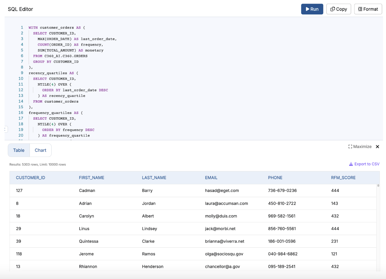This screenshot has height=279, width=386.
Task: Select the Ramos last name cell
Action: 148,254
